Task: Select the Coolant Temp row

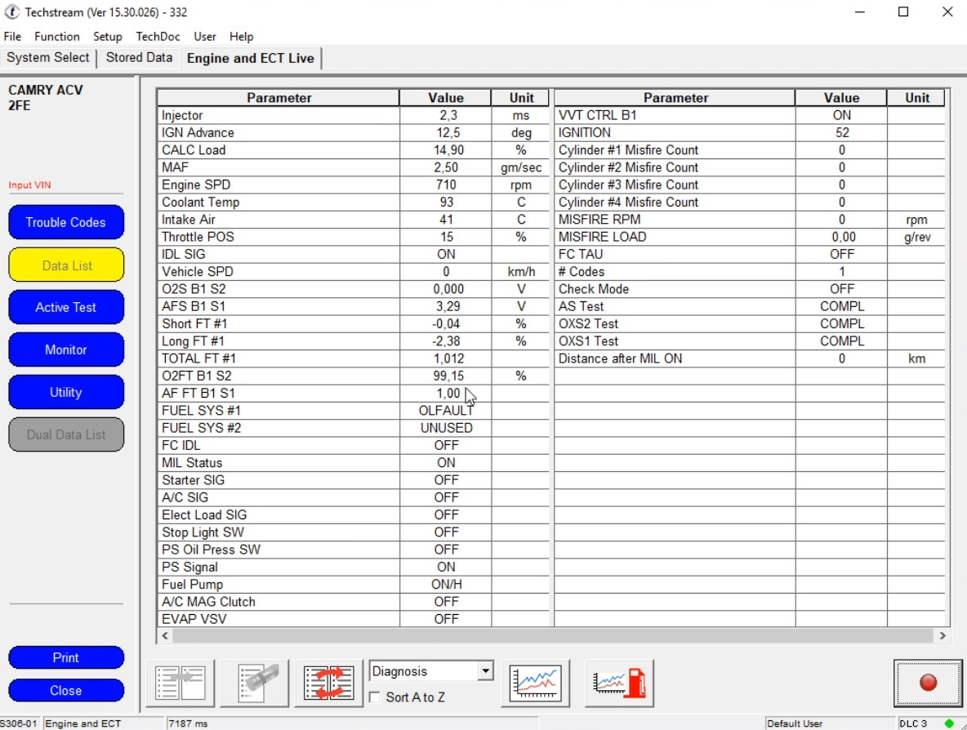Action: coord(354,203)
